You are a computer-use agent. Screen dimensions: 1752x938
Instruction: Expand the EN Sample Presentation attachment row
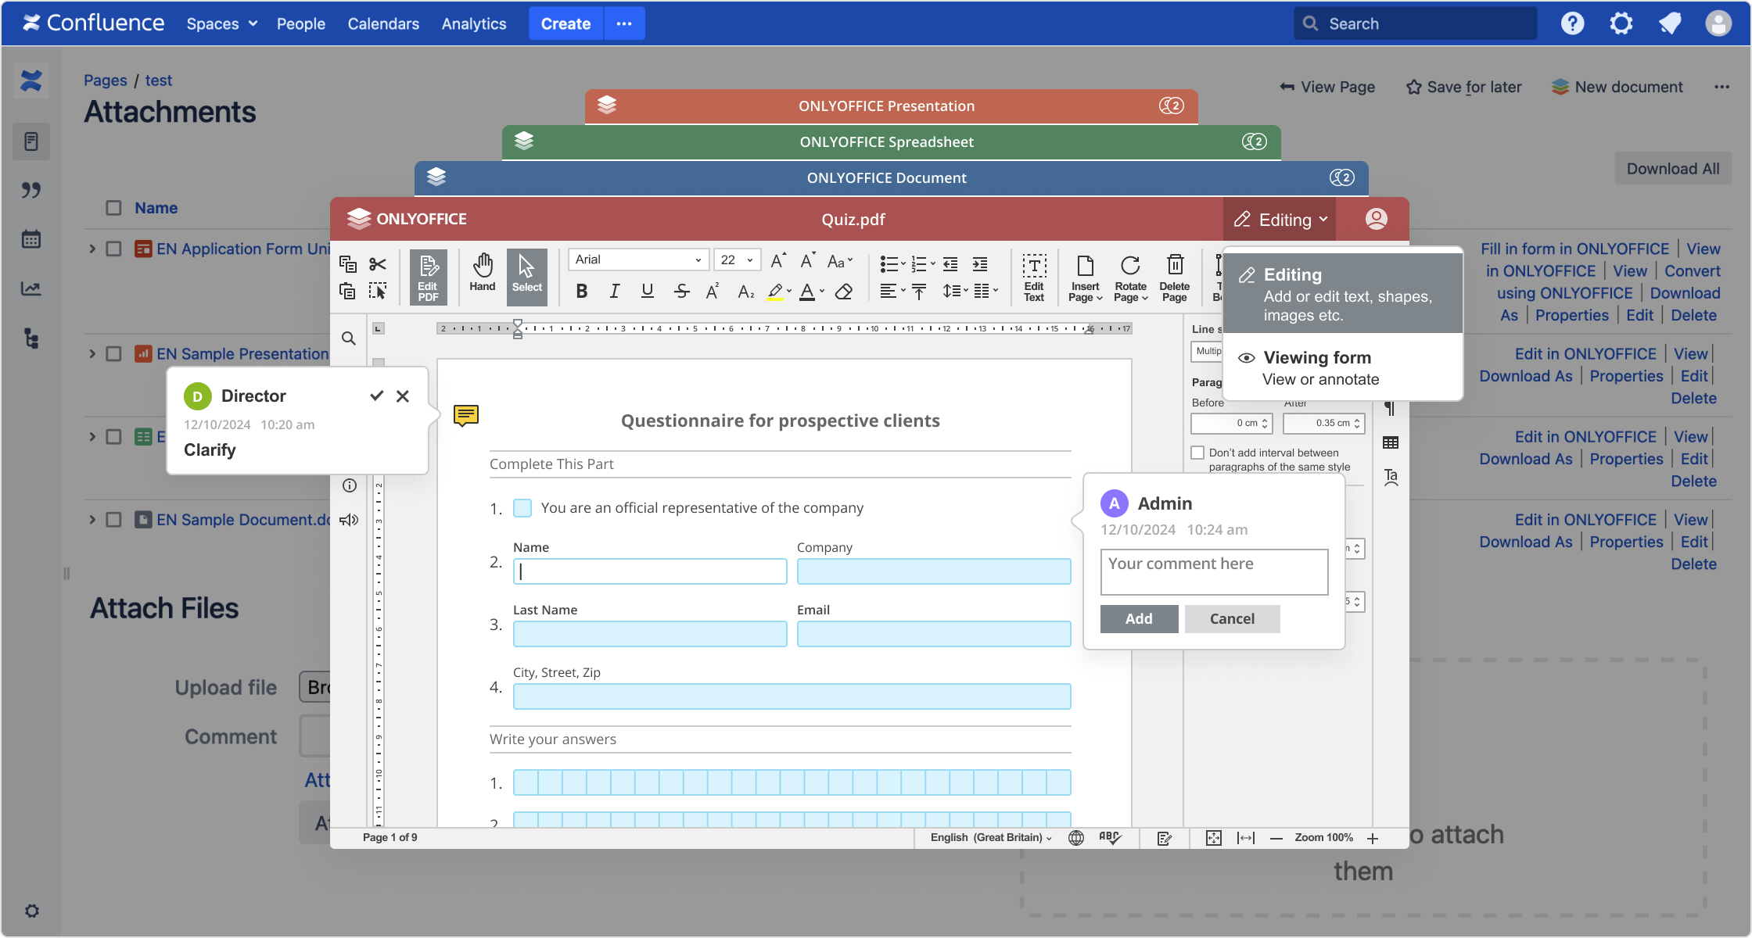coord(92,354)
